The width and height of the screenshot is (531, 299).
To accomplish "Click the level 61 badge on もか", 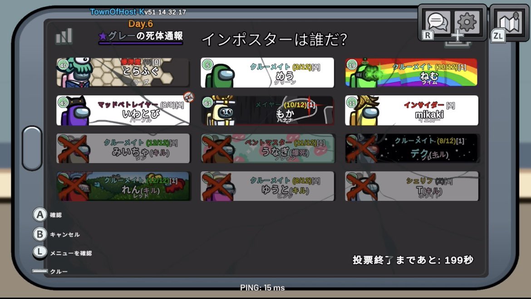I will [x=207, y=102].
